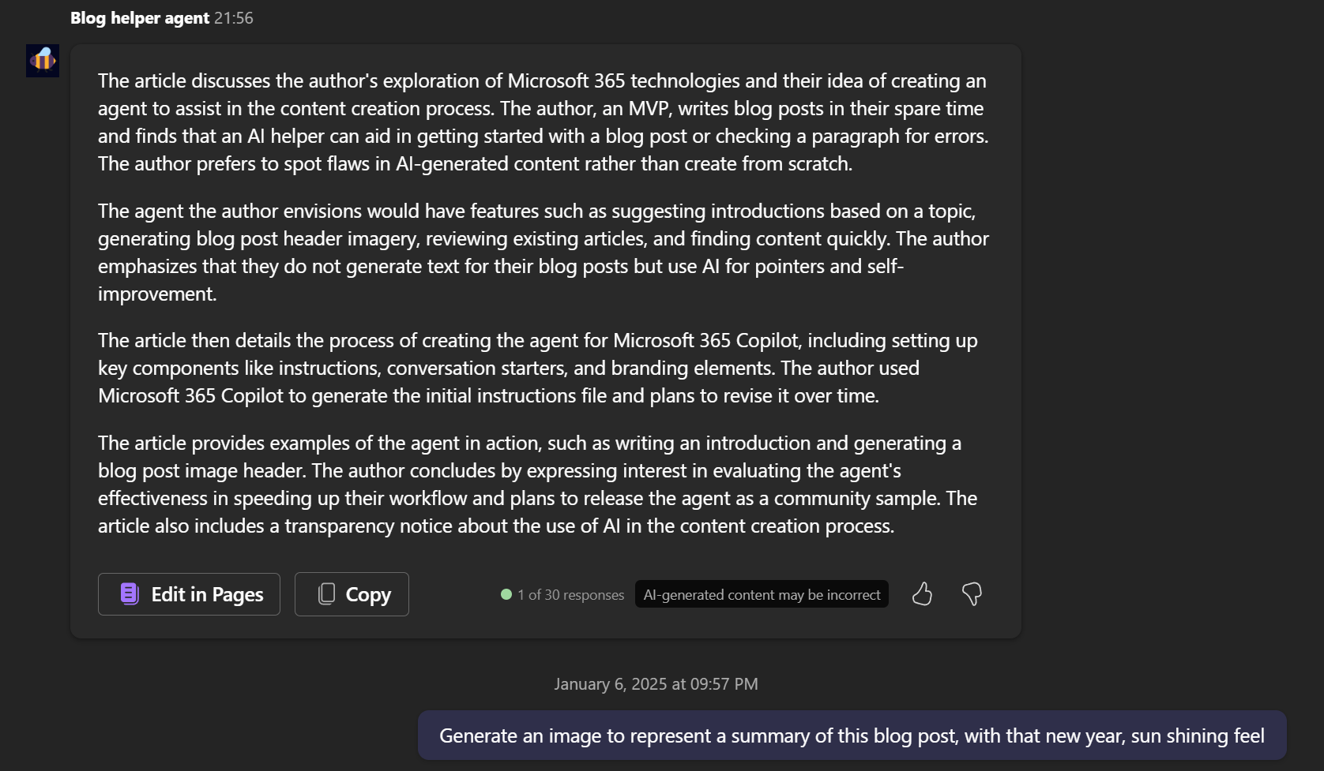Viewport: 1324px width, 771px height.
Task: Copy the agent's summary using the Copy button
Action: tap(352, 593)
